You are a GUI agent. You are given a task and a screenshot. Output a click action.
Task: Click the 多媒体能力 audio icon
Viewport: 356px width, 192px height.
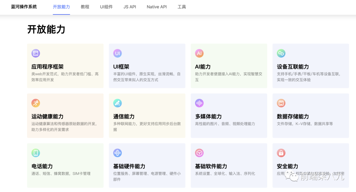[199, 103]
